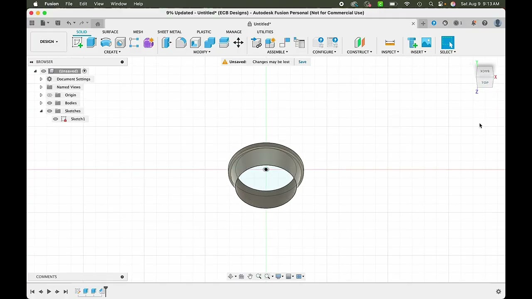The image size is (532, 299).
Task: Open the INSPECT dropdown menu
Action: pyautogui.click(x=390, y=52)
